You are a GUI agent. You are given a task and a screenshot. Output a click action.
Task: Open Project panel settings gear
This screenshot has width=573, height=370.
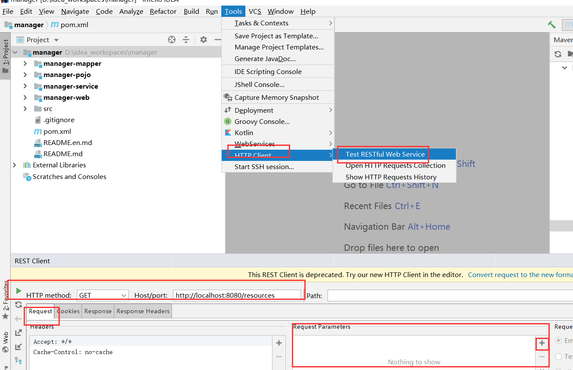204,40
